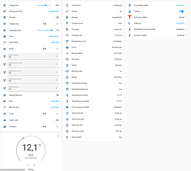Screen dimensions: 191x171
Task: Click the Horn megaphone icon
Action: [x=4, y=101]
